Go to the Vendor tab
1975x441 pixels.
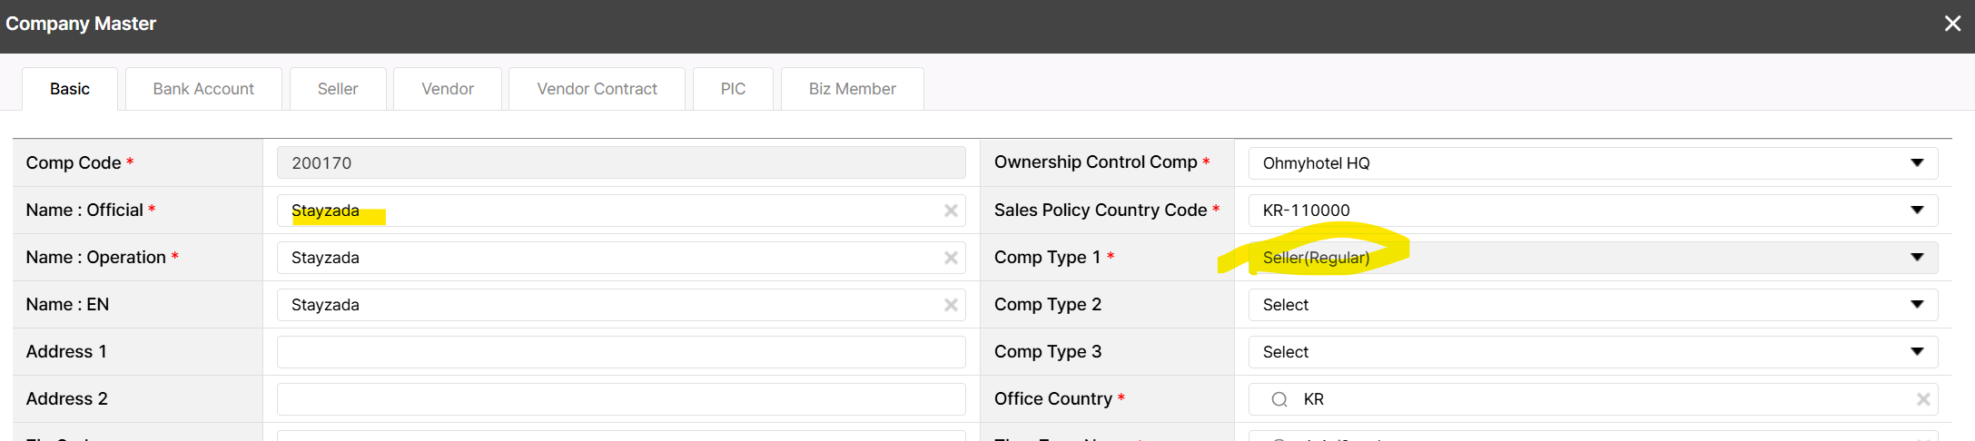point(448,89)
